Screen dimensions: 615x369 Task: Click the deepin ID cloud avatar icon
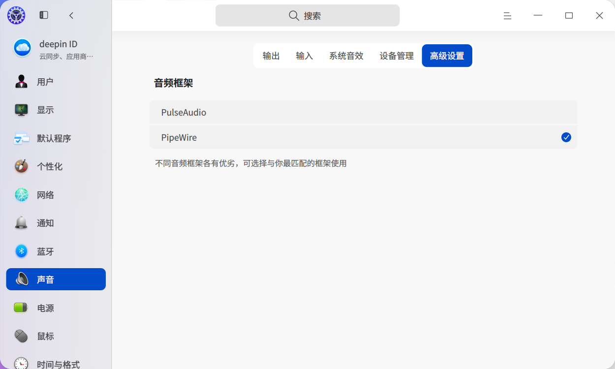point(22,48)
